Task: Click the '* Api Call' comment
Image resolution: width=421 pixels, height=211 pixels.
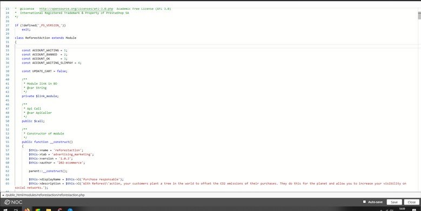Action: [32, 108]
